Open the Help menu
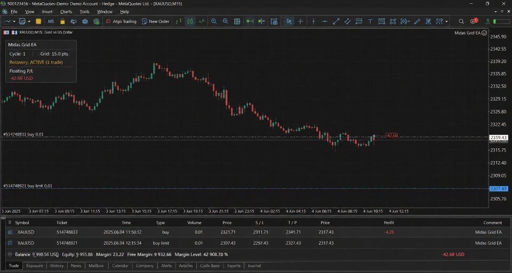 (x=125, y=12)
